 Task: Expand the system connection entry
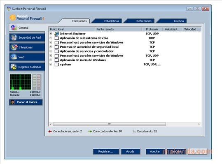[51, 64]
